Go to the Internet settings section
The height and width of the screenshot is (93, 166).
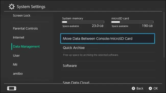coord(19,37)
